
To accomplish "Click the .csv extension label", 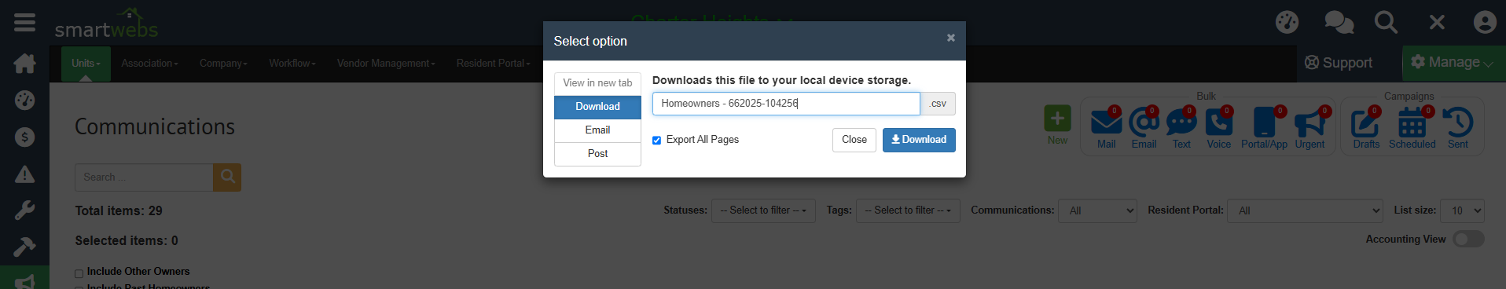I will coord(938,104).
